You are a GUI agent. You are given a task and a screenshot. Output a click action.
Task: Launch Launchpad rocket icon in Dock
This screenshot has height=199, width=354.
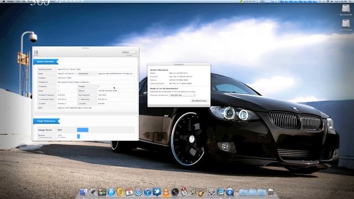[92, 192]
